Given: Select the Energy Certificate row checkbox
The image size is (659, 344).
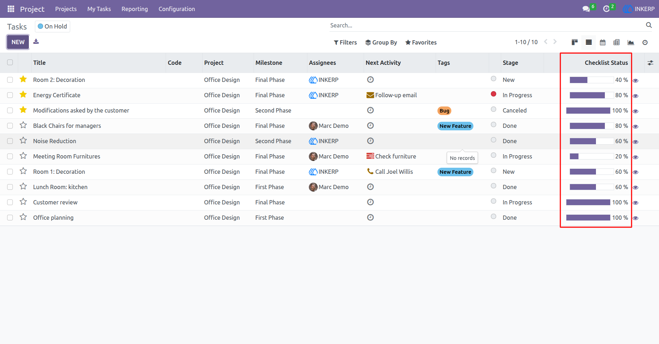Looking at the screenshot, I should [10, 95].
